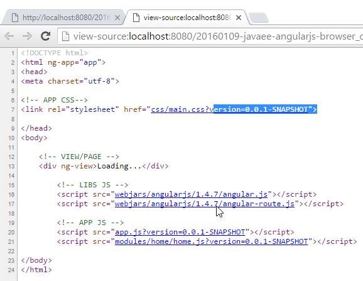Image resolution: width=363 pixels, height=281 pixels.
Task: Click the meta charset="utf-8" line
Action: tap(70, 81)
